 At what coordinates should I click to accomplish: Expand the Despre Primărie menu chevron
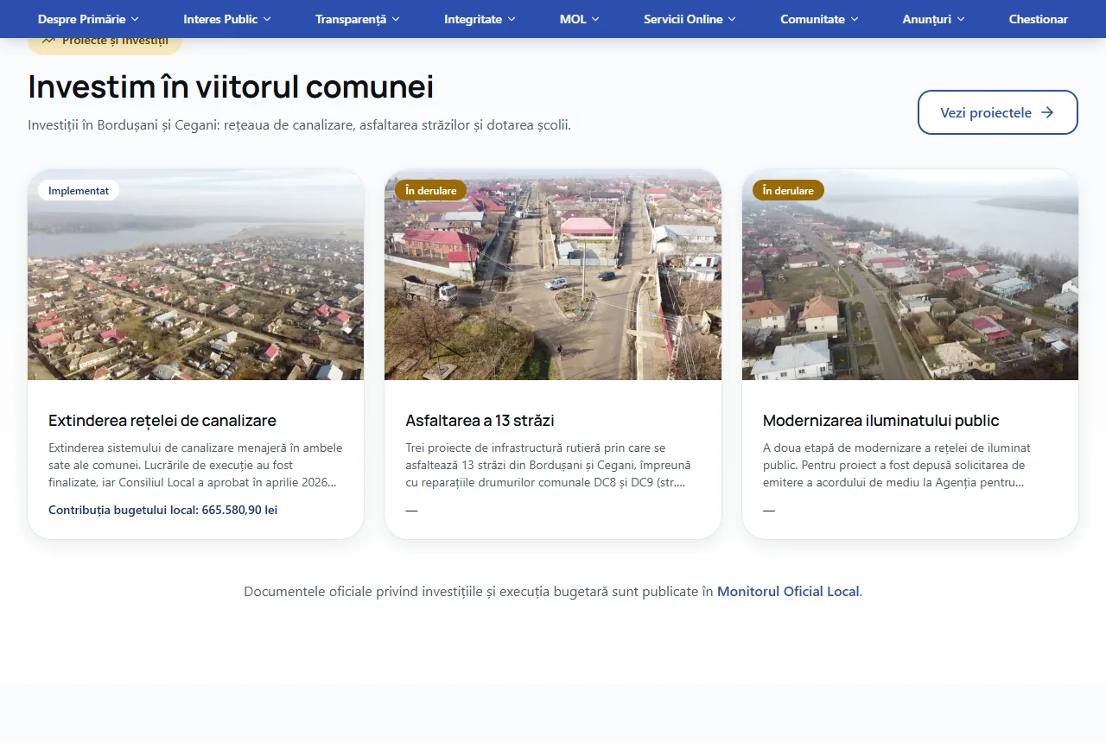pyautogui.click(x=135, y=19)
